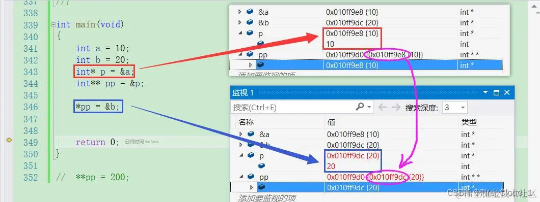Expand highlighted child row in upper watch panel
Viewport: 540px width, 202px height.
click(250, 65)
